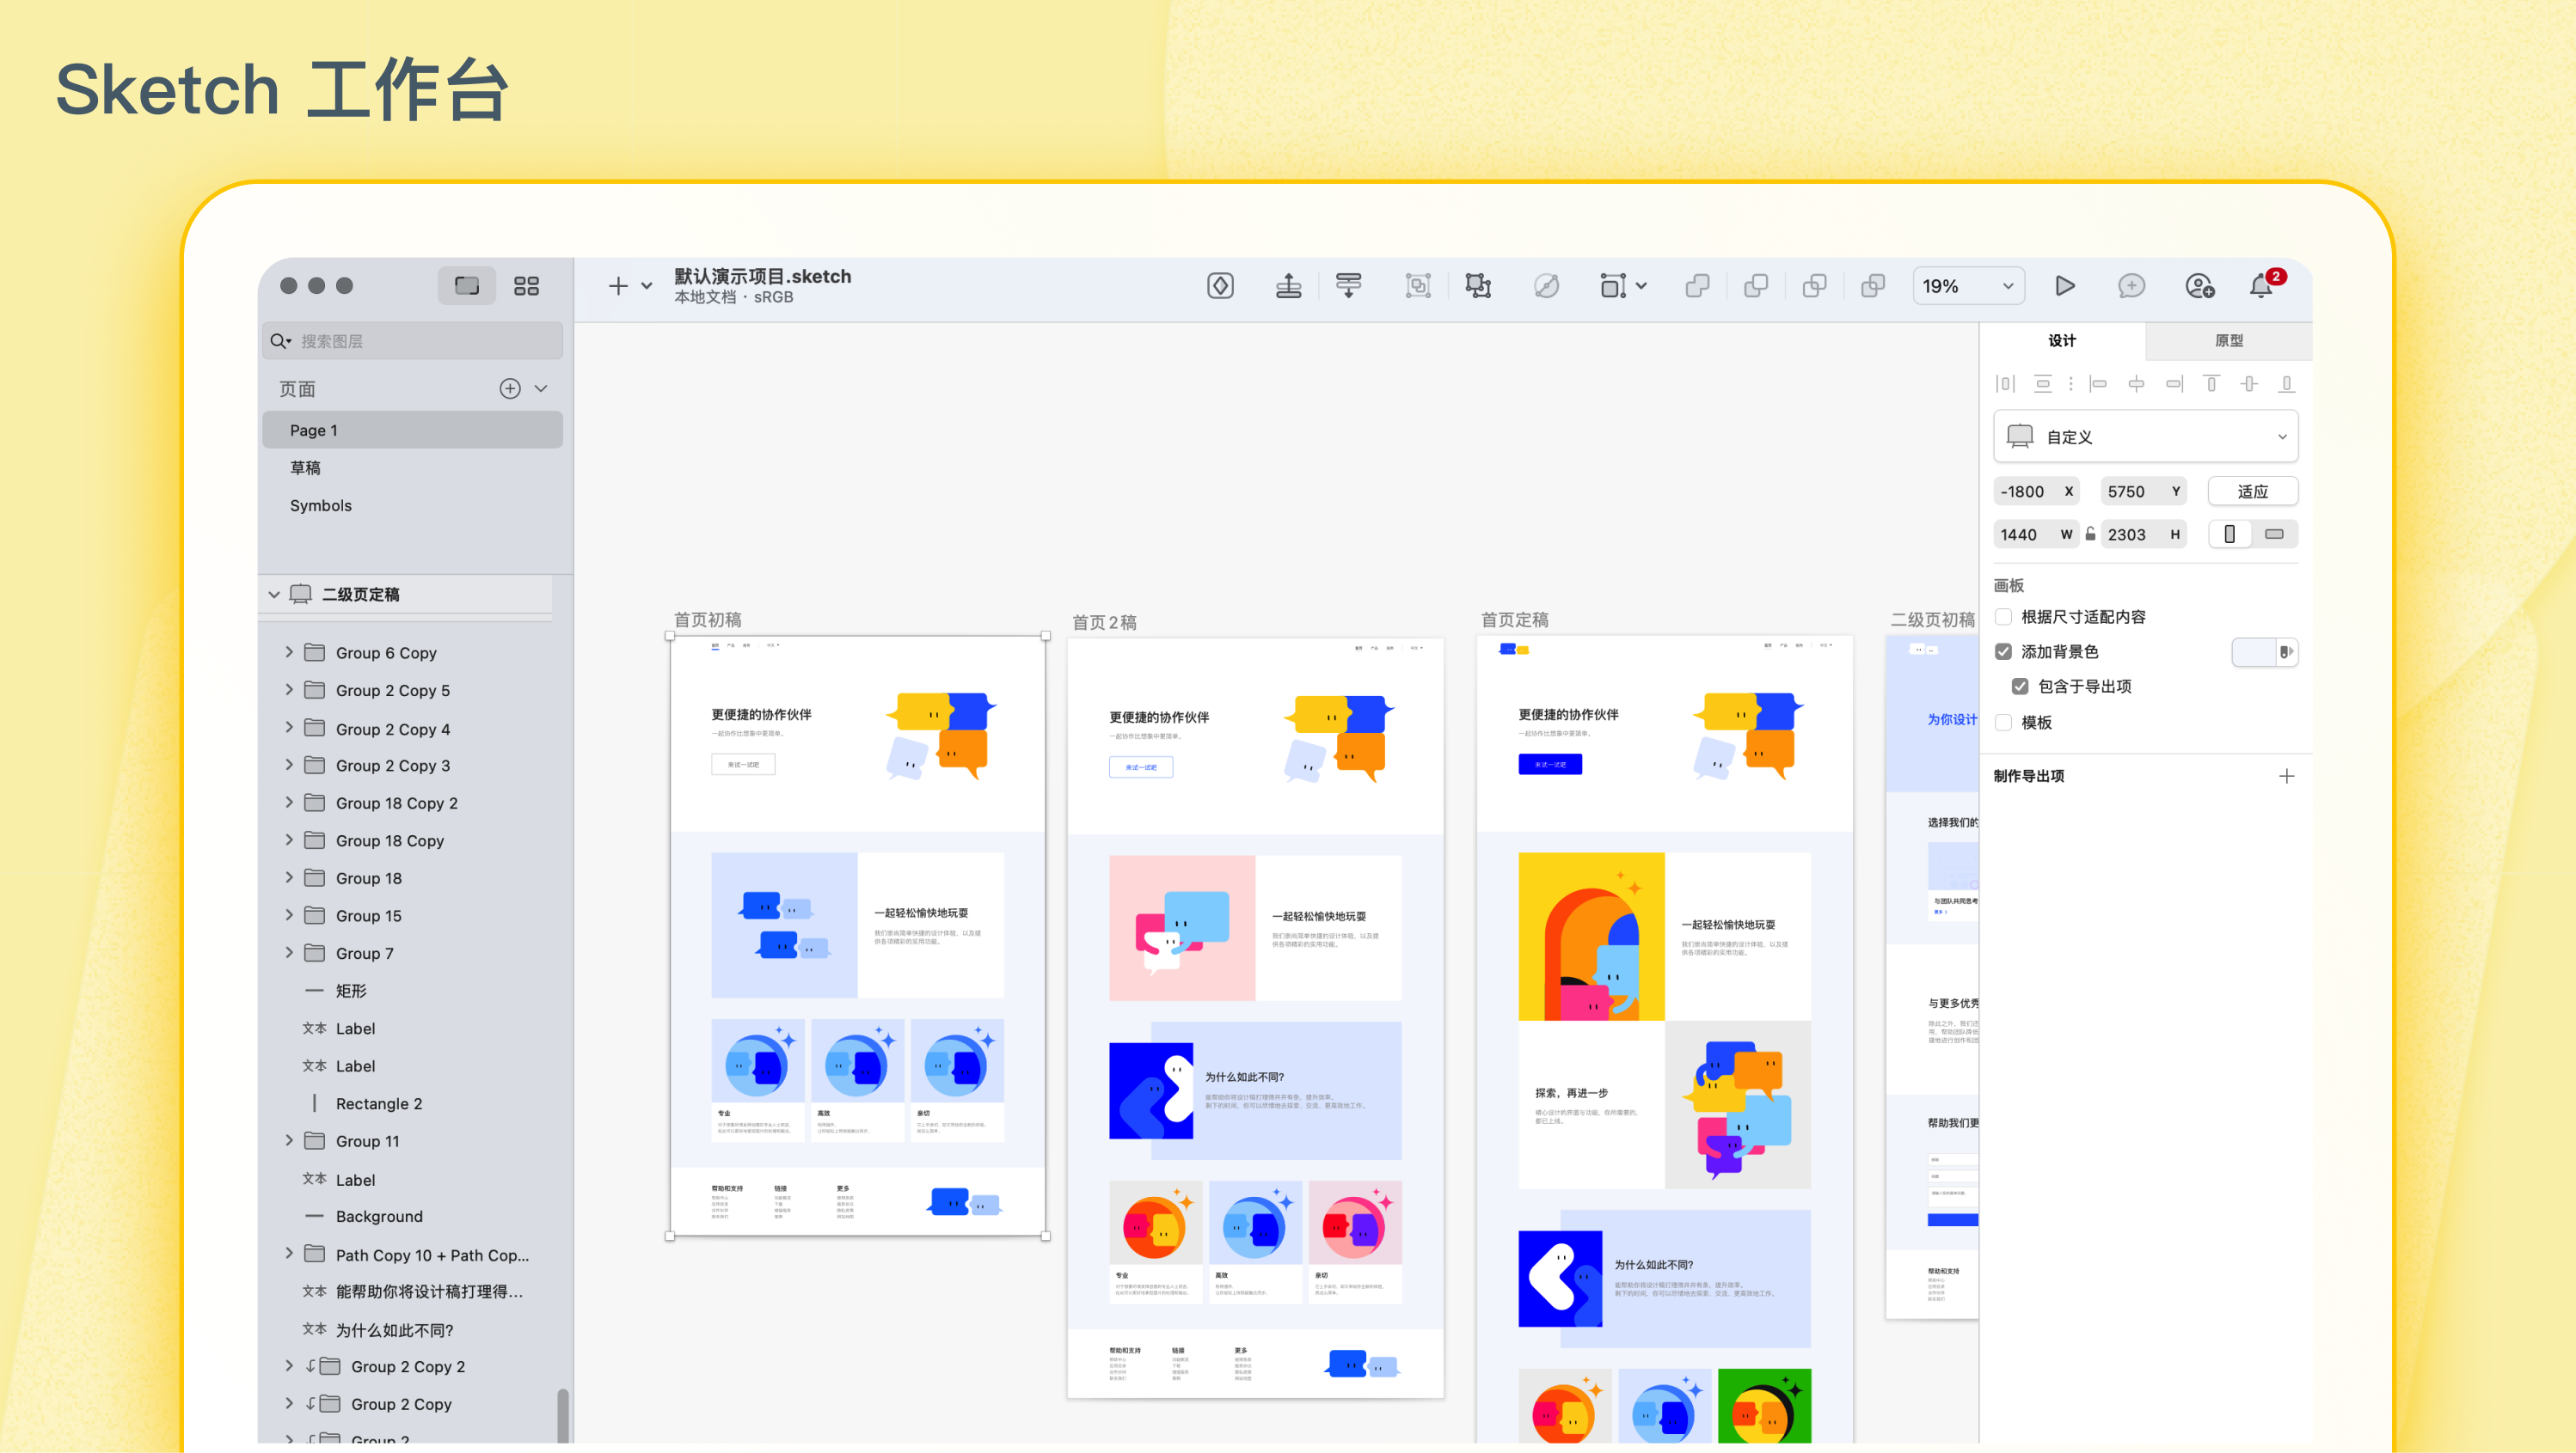Click the Edit tool pencil-circle icon

coord(1546,286)
